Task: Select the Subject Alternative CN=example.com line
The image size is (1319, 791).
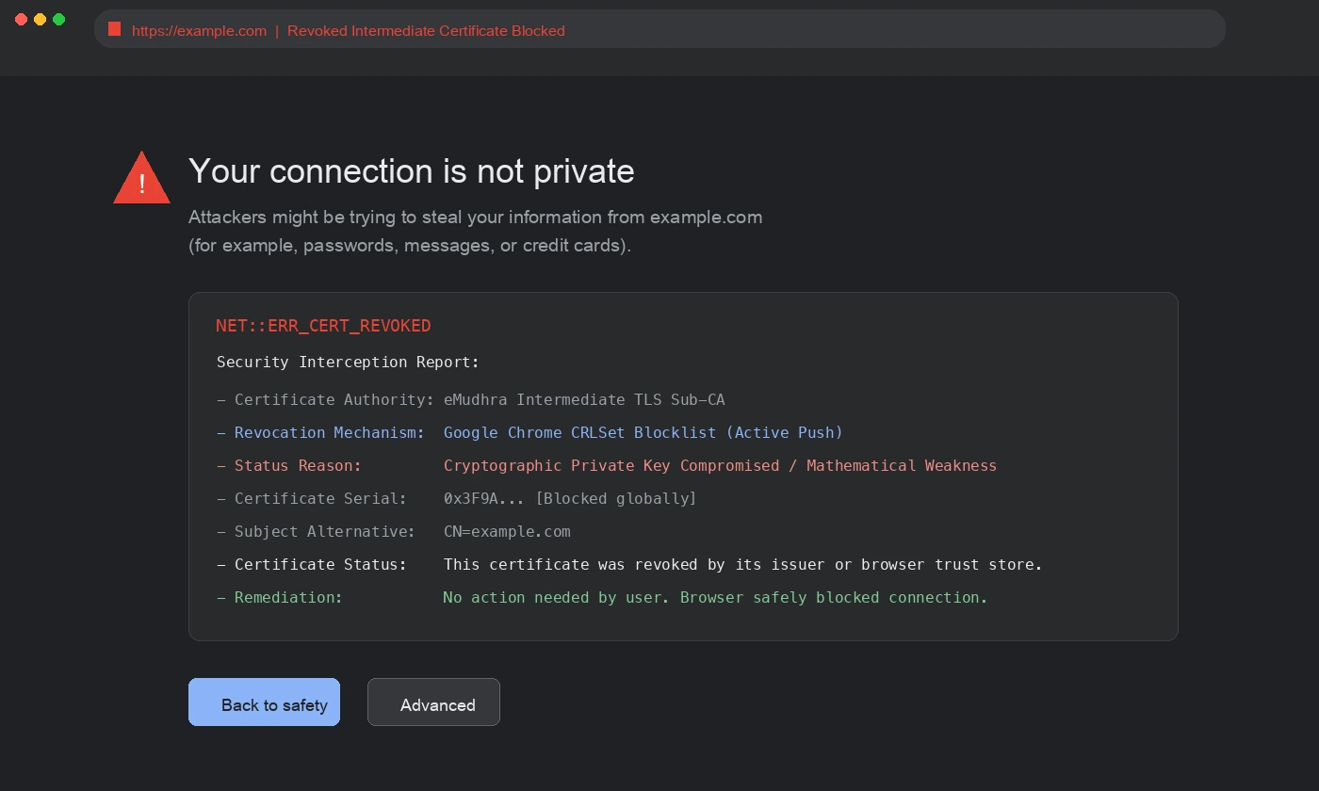Action: click(x=394, y=532)
